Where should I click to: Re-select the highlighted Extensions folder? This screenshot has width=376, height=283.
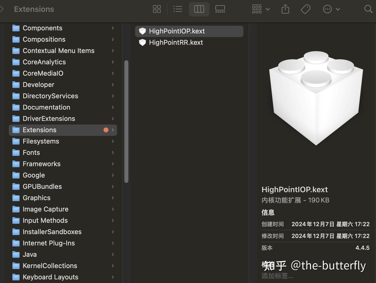tap(39, 130)
